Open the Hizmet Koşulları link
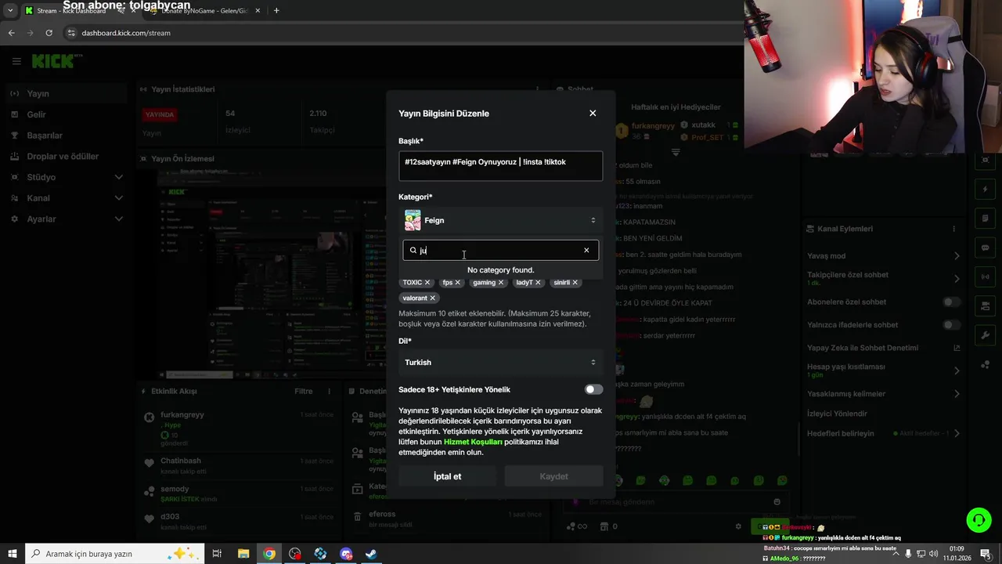 [x=473, y=442]
